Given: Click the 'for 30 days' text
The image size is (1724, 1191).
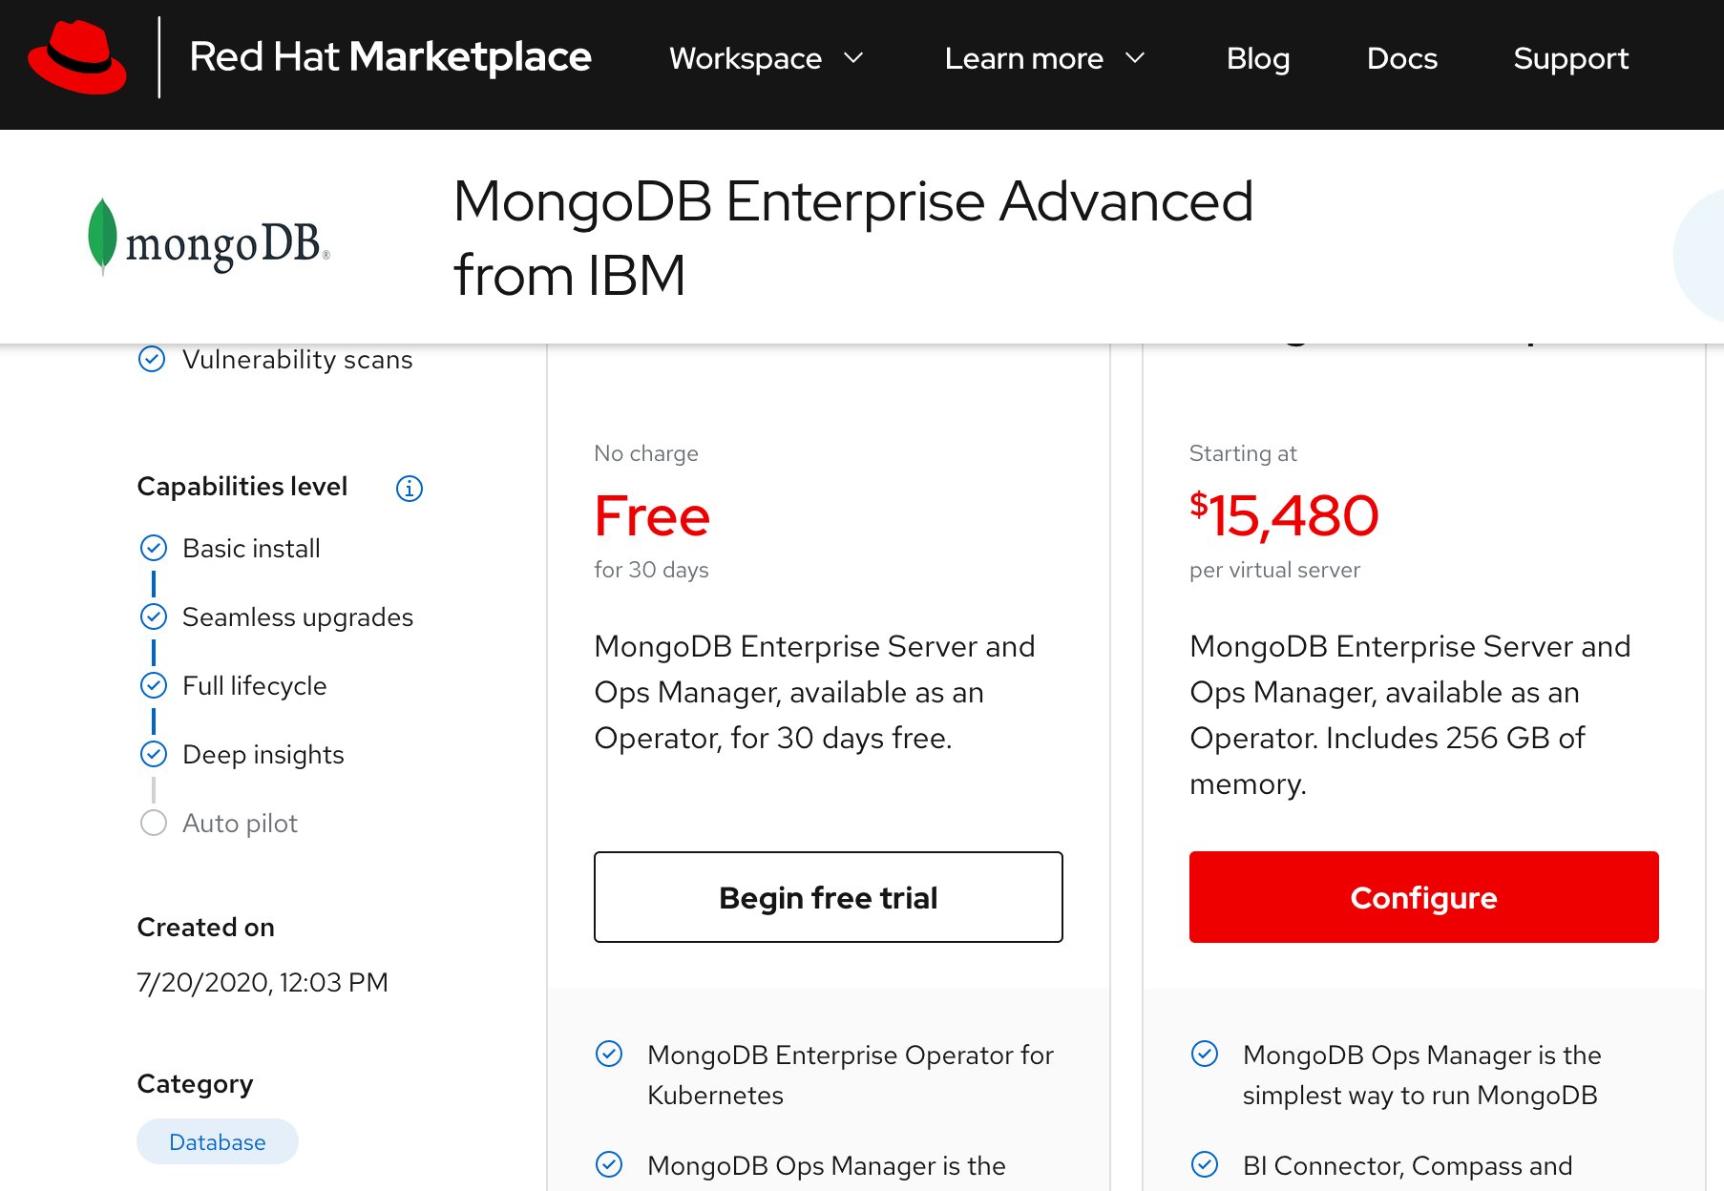Looking at the screenshot, I should pyautogui.click(x=651, y=570).
